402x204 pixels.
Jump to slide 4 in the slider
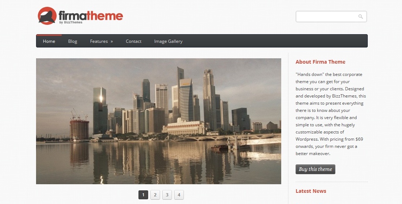[x=179, y=195]
